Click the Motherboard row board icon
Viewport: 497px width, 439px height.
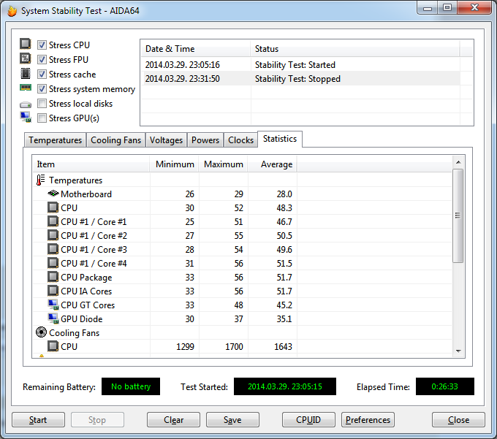tap(53, 194)
